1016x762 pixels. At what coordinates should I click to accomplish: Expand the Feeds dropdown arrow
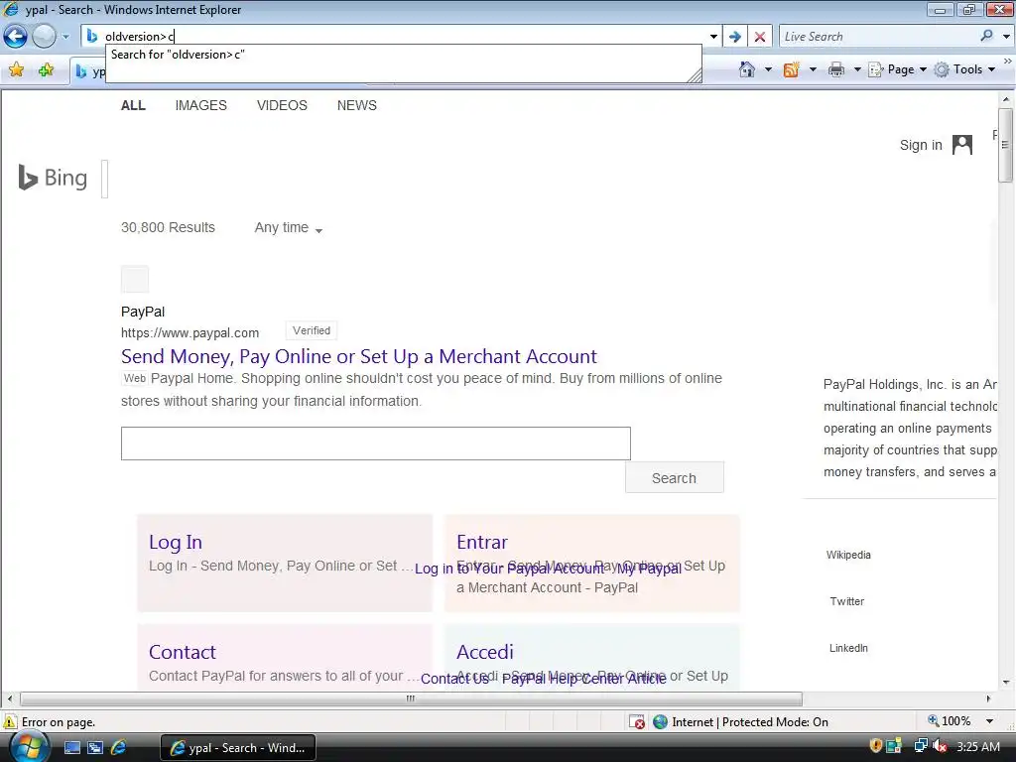pyautogui.click(x=813, y=69)
